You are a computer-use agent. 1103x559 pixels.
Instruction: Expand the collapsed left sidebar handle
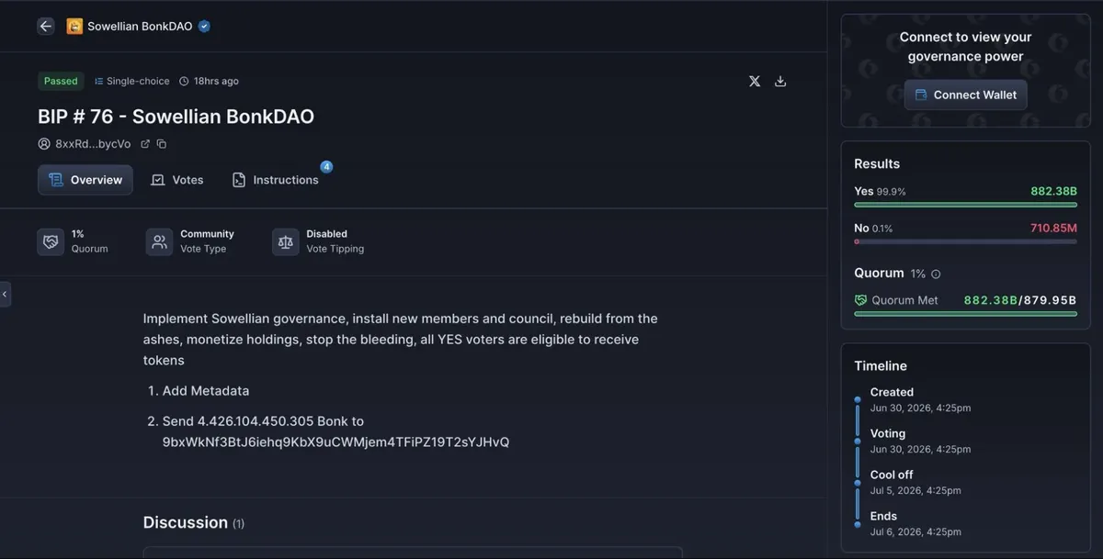(x=5, y=294)
